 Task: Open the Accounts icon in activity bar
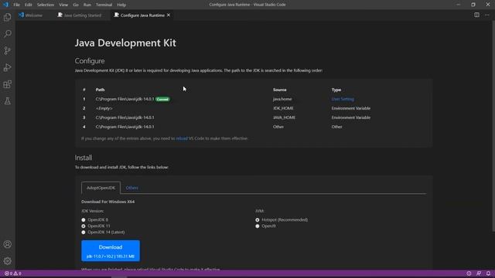pyautogui.click(x=8, y=244)
